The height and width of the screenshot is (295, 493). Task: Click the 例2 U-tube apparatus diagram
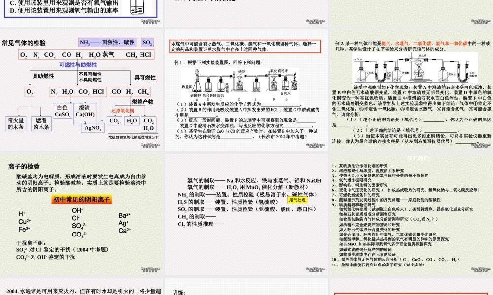point(415,69)
